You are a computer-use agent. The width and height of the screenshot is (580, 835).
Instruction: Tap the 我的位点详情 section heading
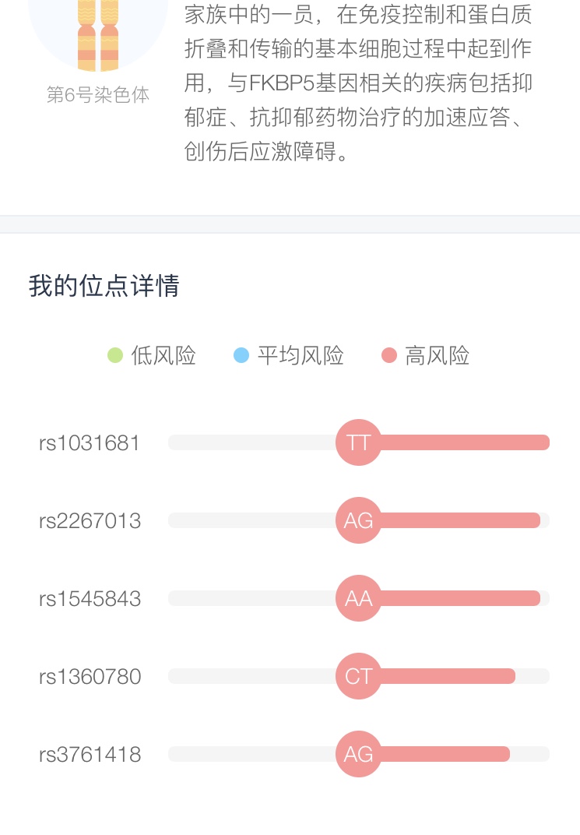(104, 285)
